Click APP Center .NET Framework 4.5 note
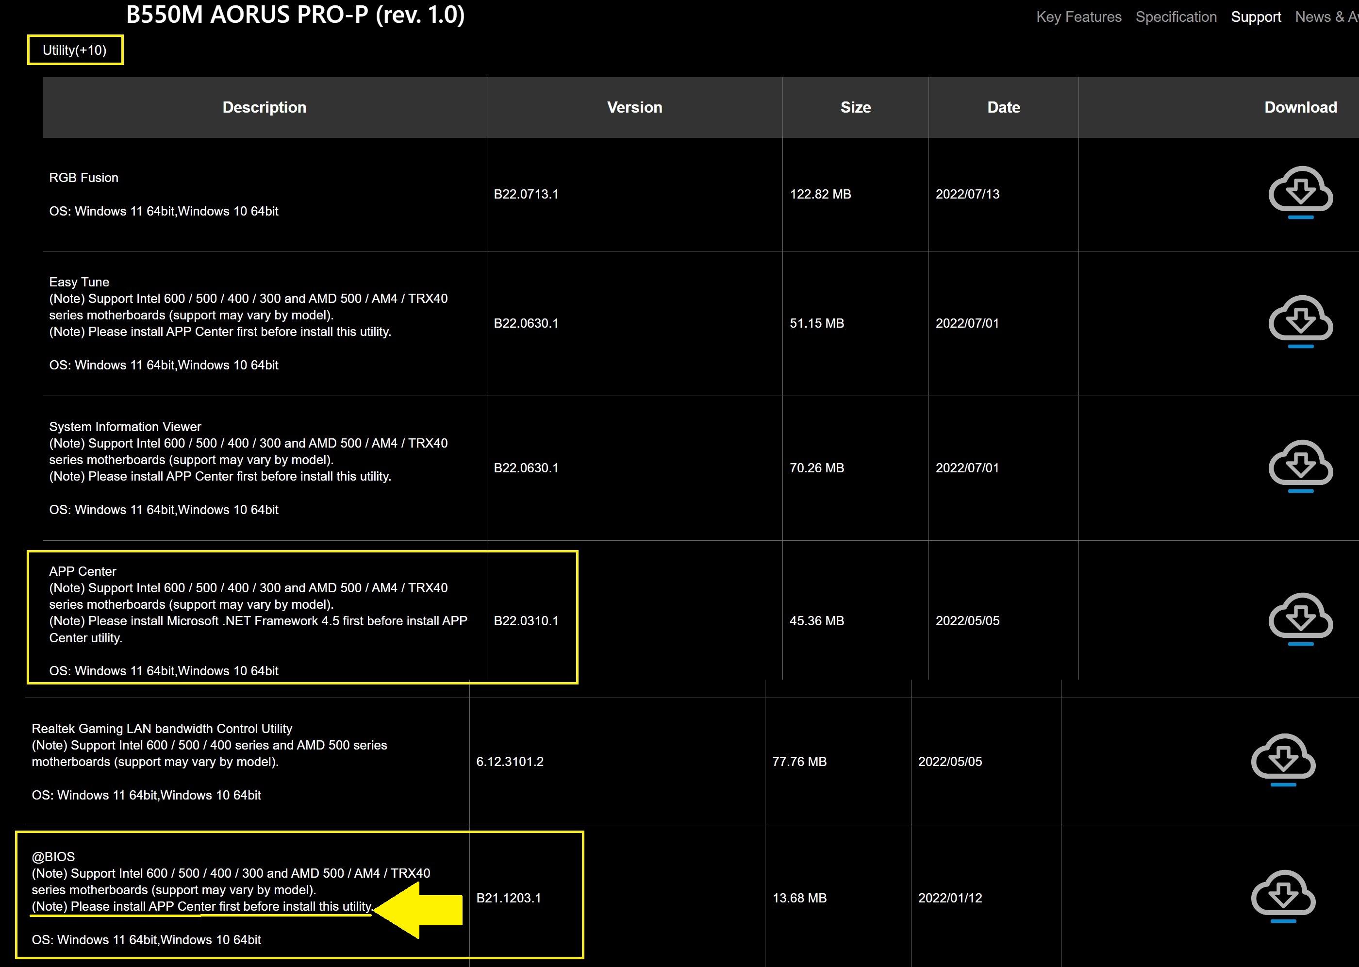The width and height of the screenshot is (1359, 967). [x=258, y=629]
